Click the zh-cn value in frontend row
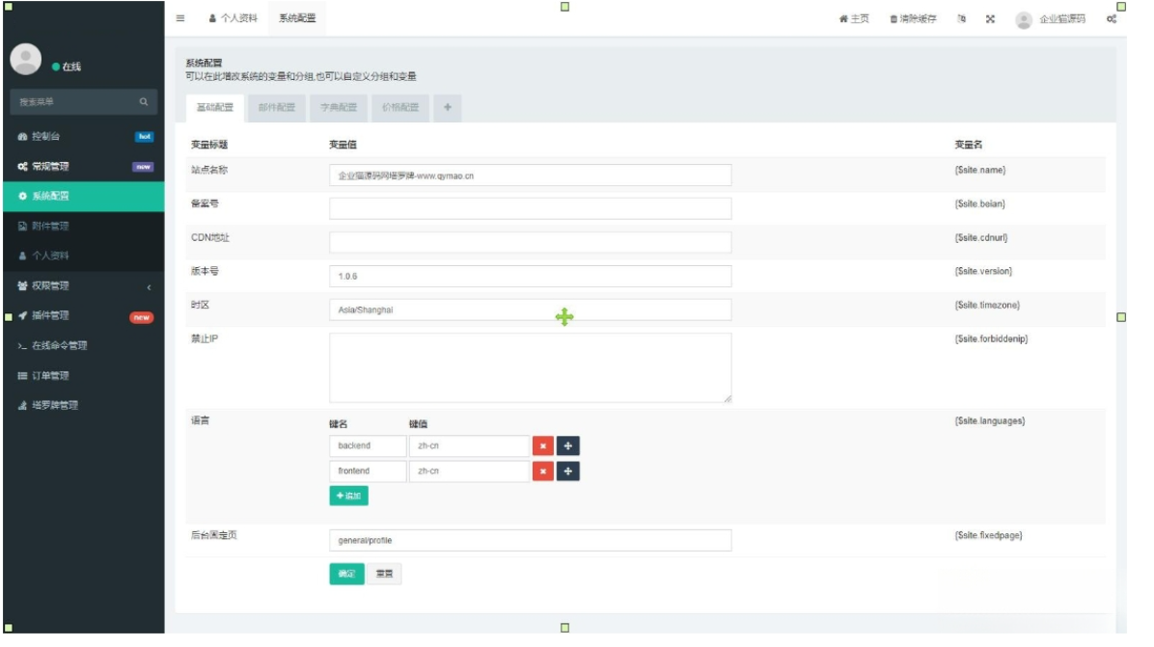Image resolution: width=1154 pixels, height=647 pixels. [469, 472]
